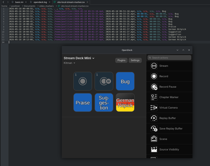
Task: Select the Stream action icon
Action: (x=154, y=66)
